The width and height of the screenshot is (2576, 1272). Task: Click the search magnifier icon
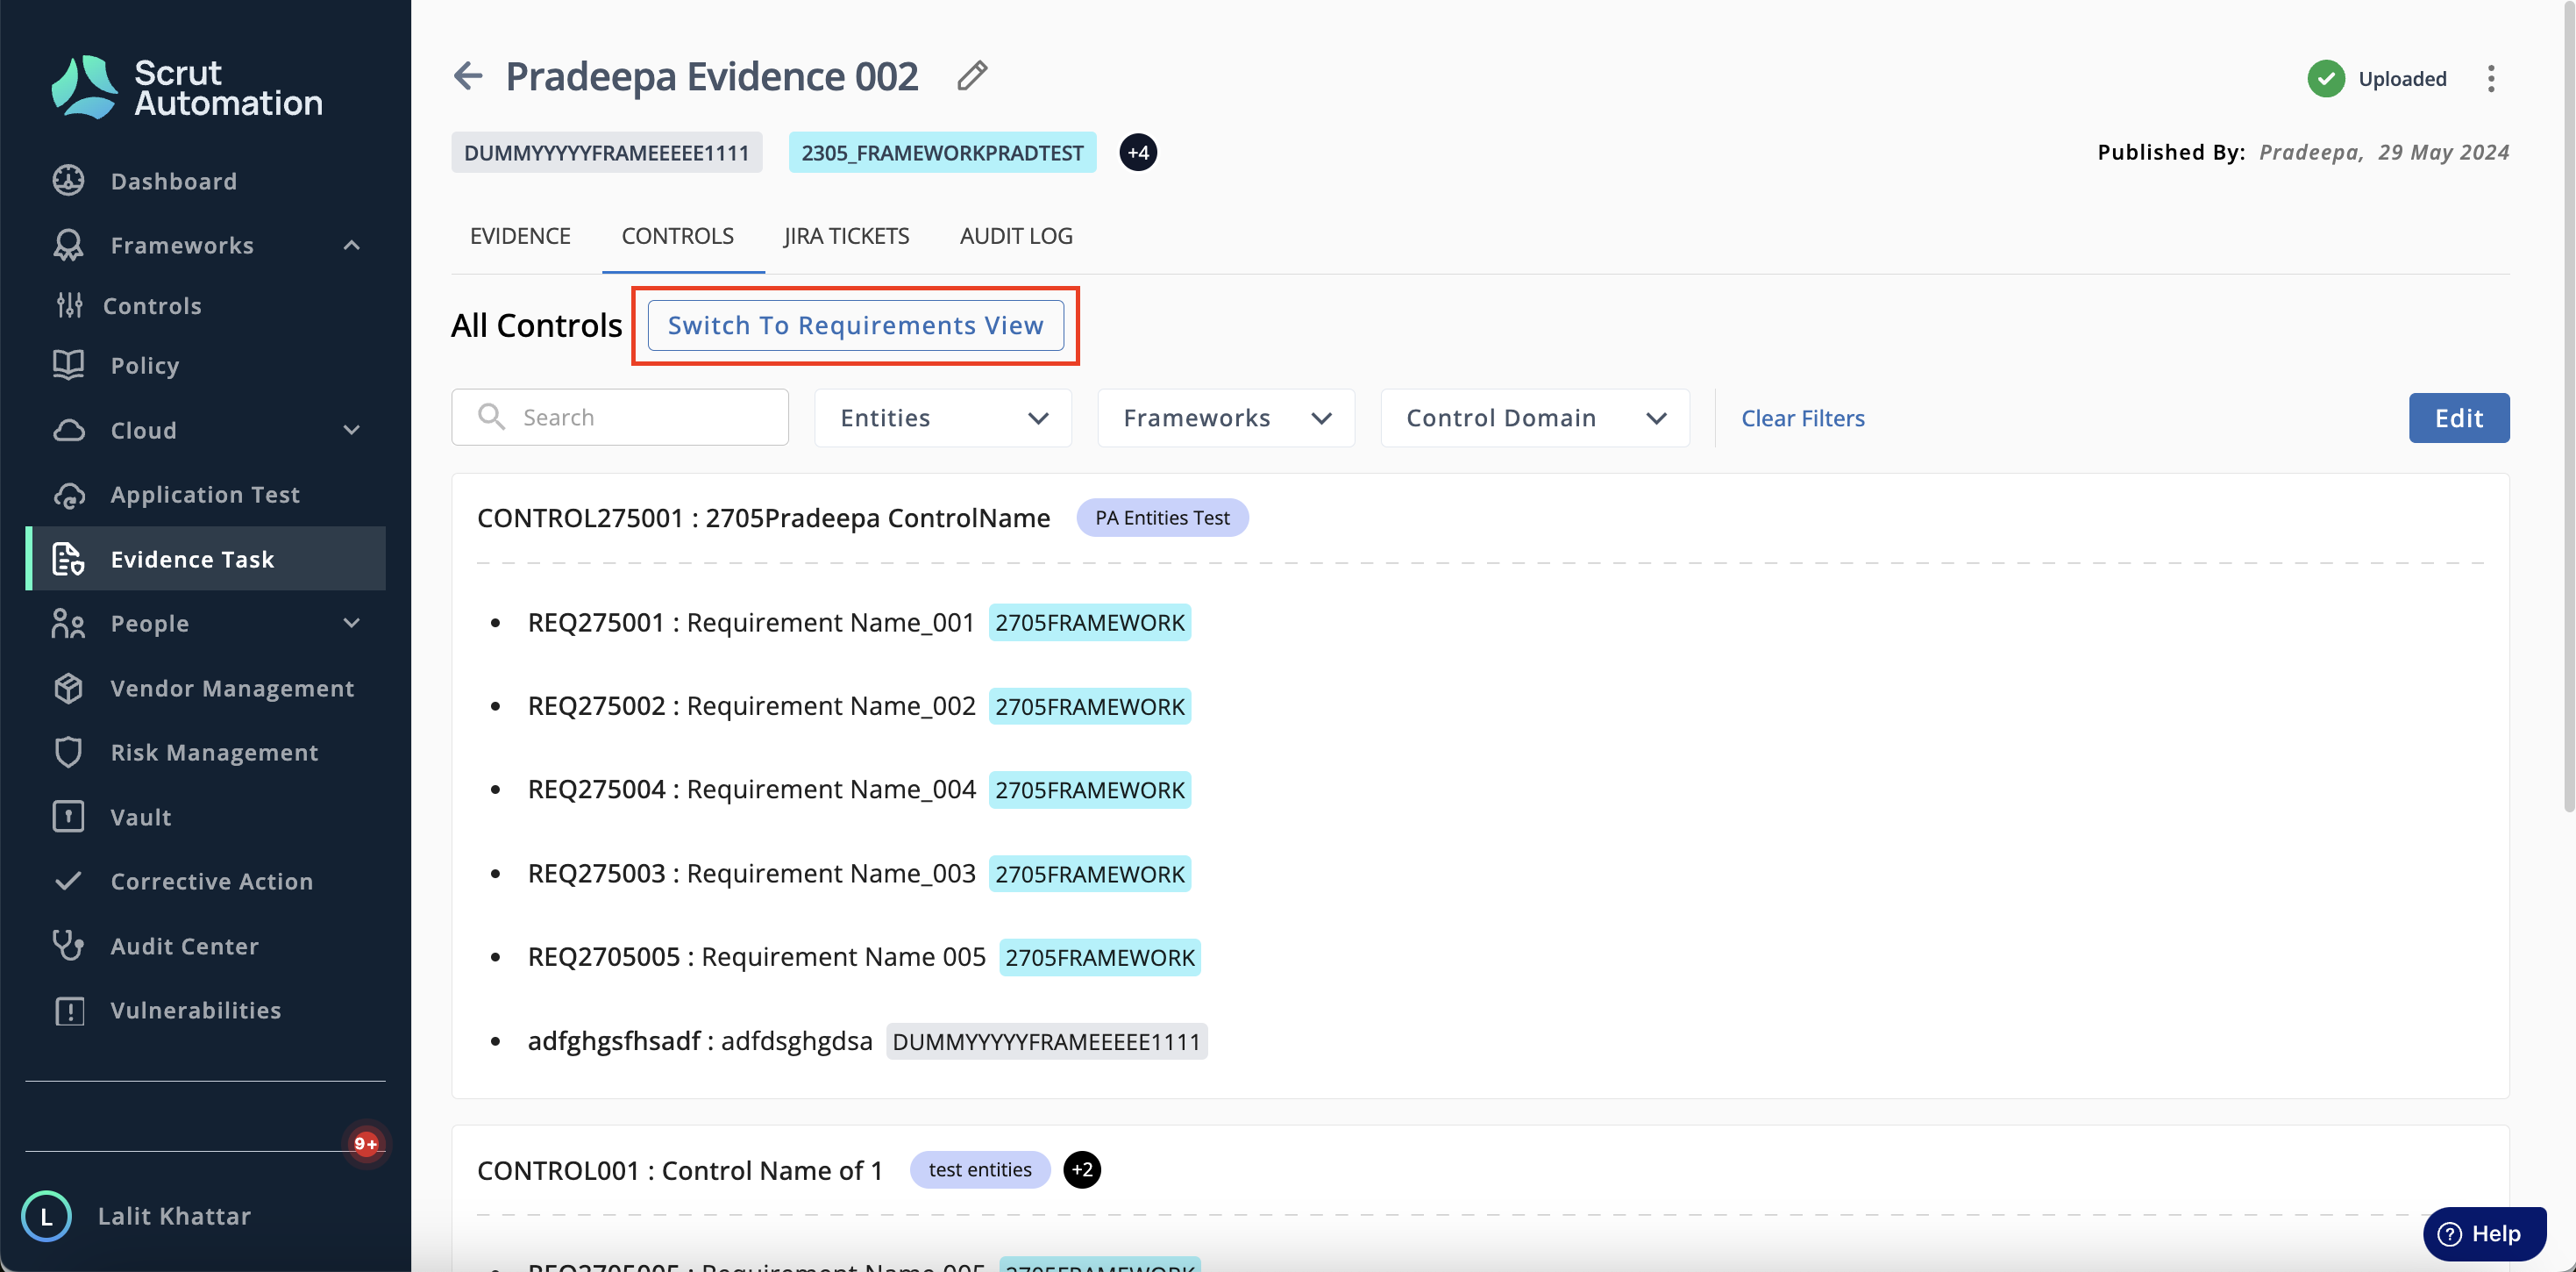click(491, 417)
